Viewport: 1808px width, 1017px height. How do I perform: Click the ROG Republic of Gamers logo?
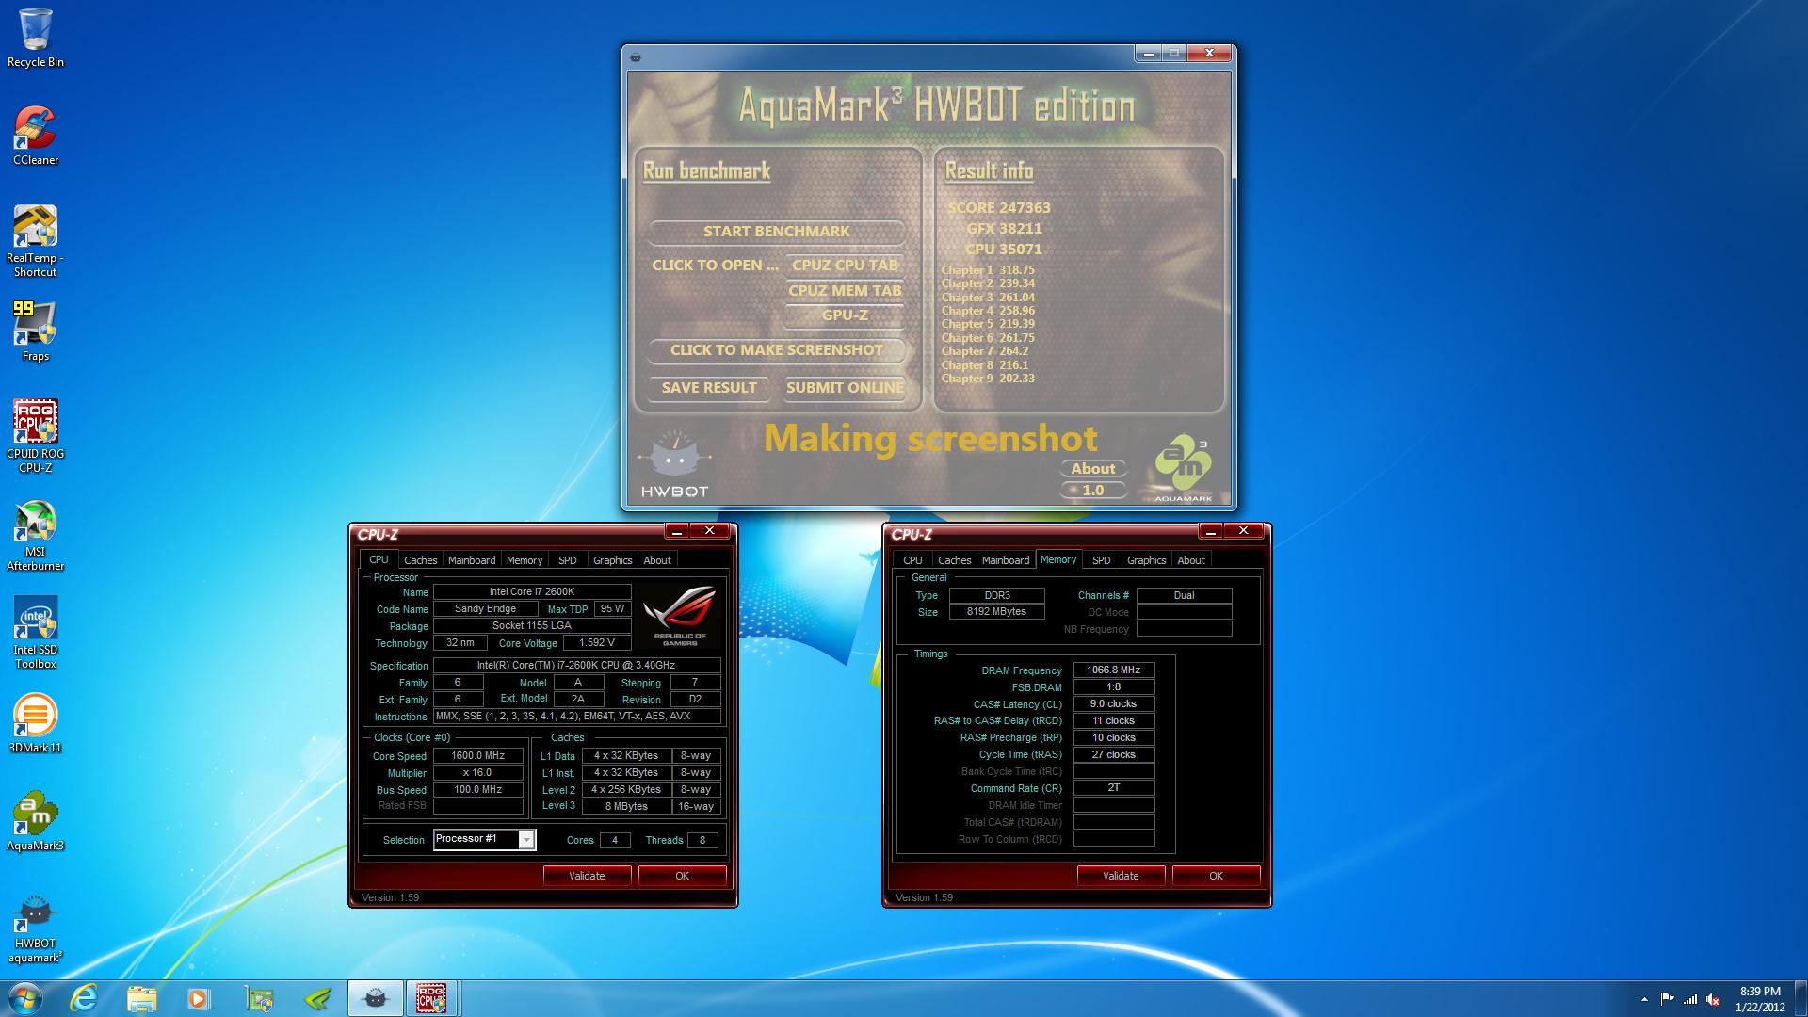click(680, 615)
